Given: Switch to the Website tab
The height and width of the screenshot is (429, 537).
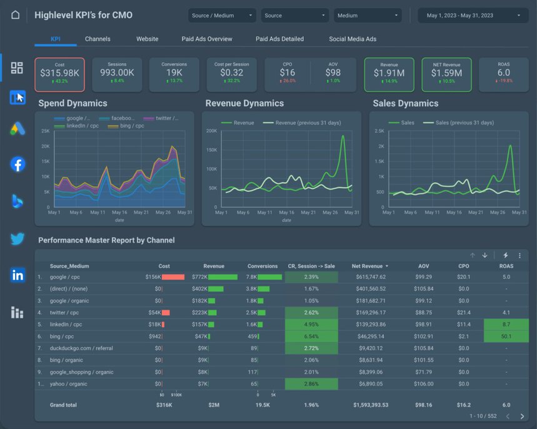Looking at the screenshot, I should pos(148,39).
